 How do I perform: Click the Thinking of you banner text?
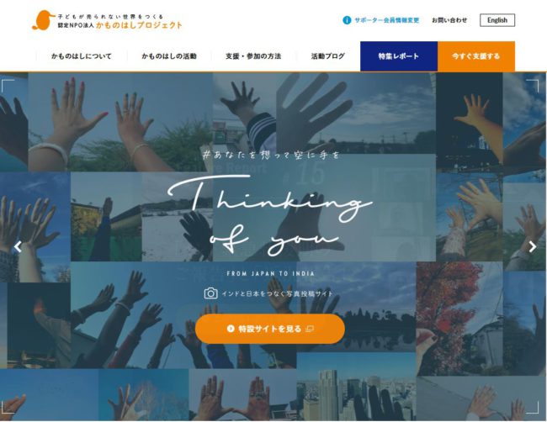(269, 215)
